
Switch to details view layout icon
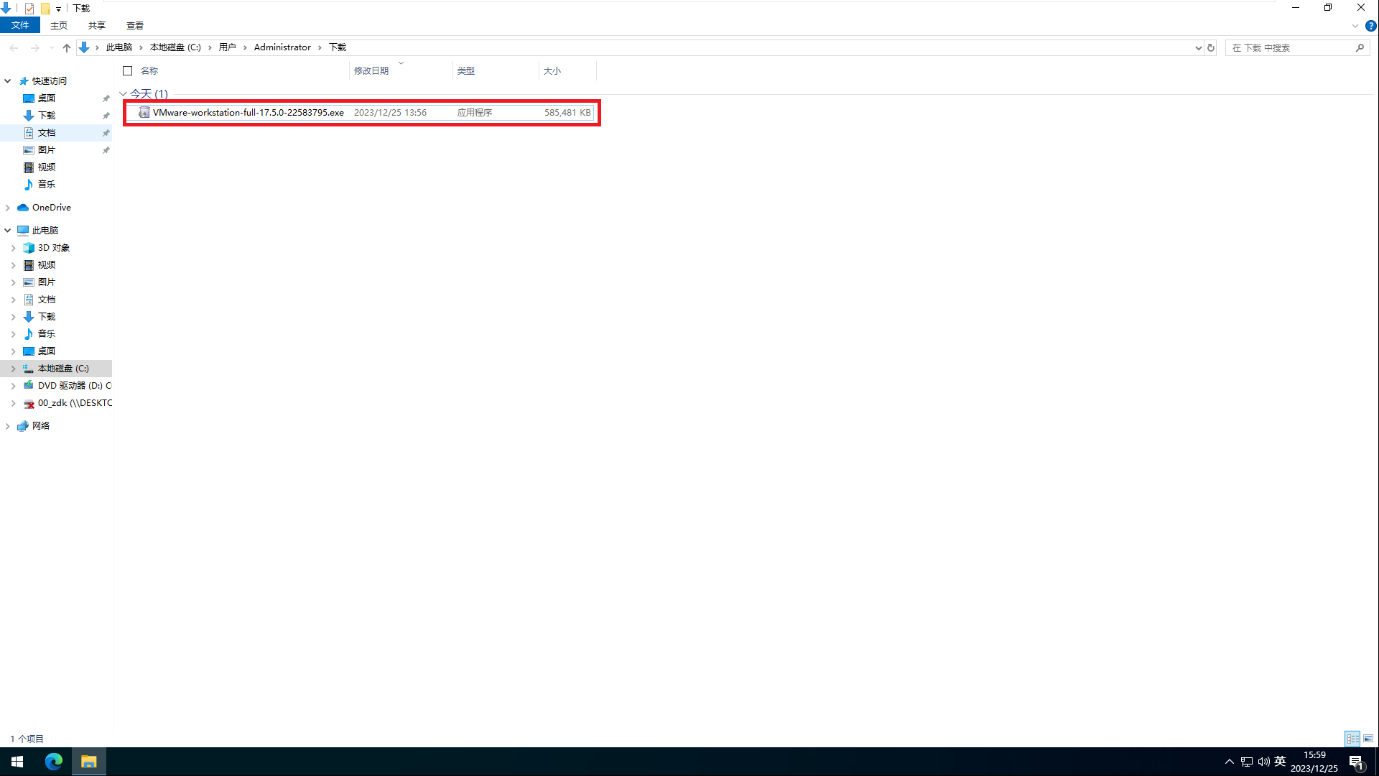coord(1352,739)
